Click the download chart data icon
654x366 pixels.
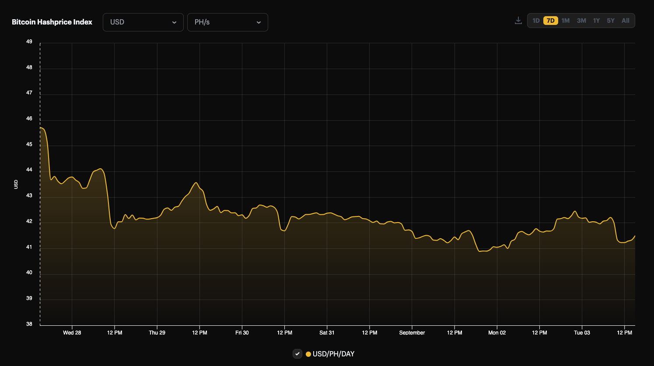click(x=518, y=20)
